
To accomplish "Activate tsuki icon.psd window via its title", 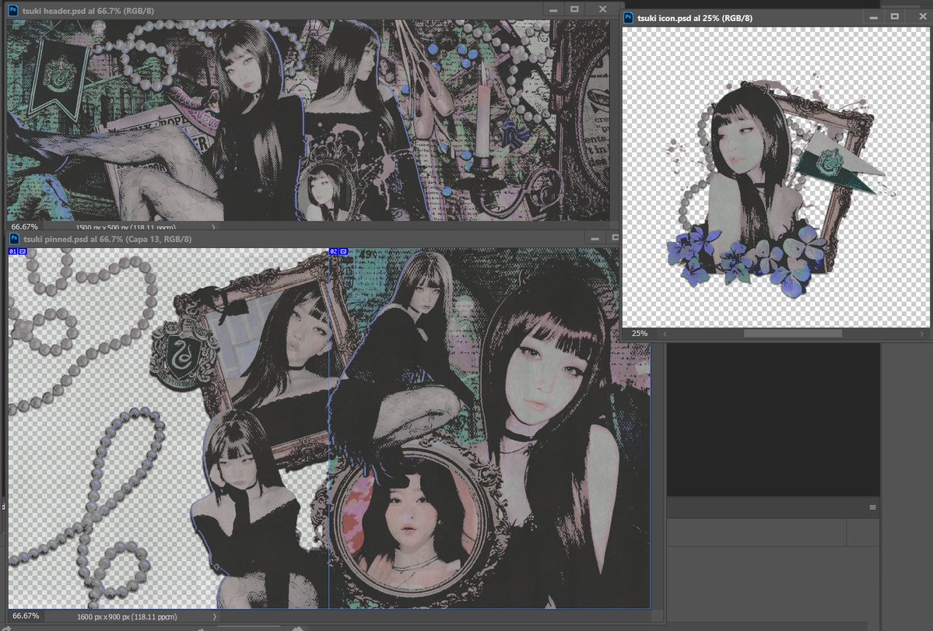I will pos(694,19).
